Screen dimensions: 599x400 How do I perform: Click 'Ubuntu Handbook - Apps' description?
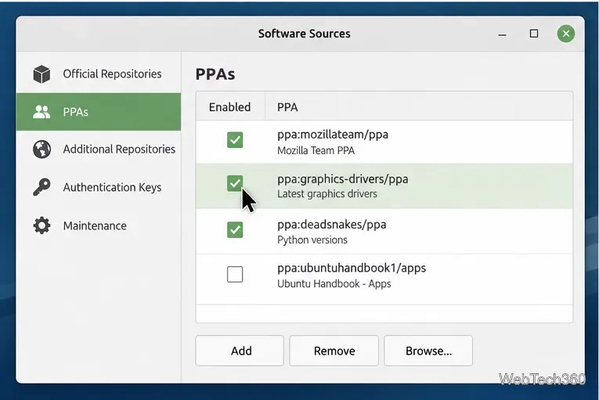click(x=334, y=284)
